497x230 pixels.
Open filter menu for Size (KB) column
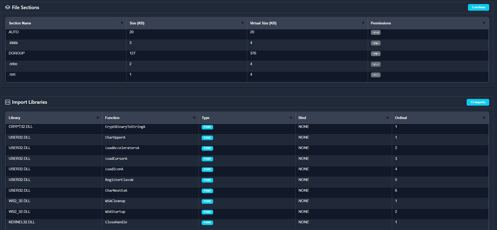(x=242, y=23)
